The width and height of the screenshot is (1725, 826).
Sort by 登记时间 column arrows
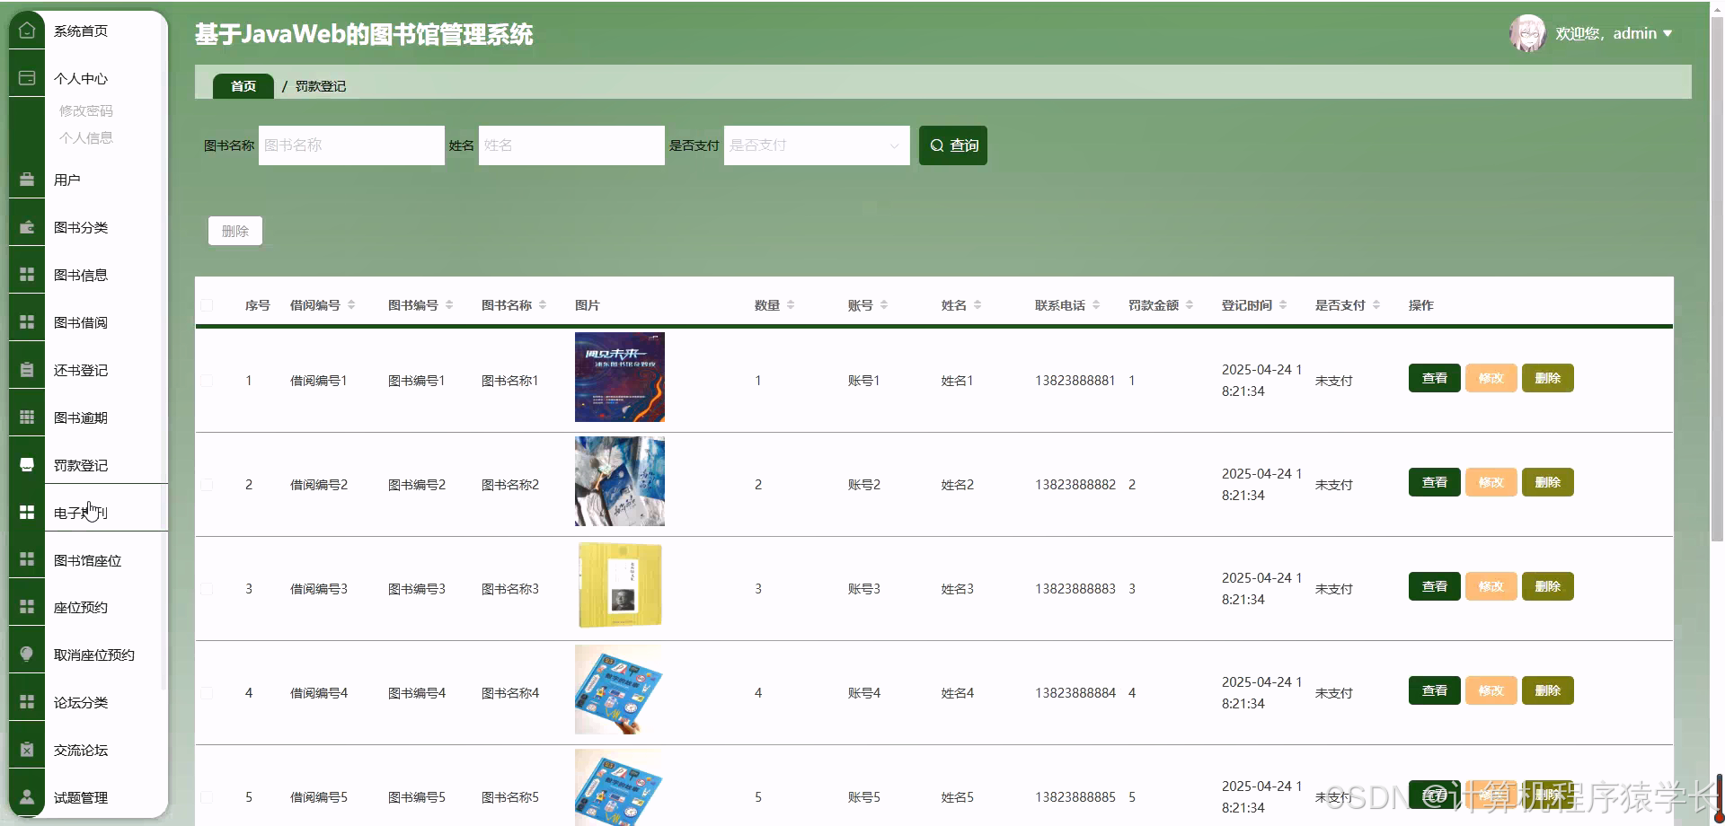[1283, 305]
